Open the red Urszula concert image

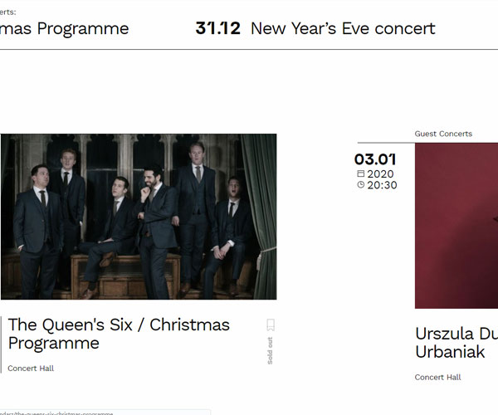tap(456, 226)
